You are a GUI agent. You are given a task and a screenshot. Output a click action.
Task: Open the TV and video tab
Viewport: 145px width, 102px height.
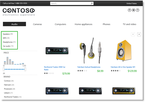point(129,24)
